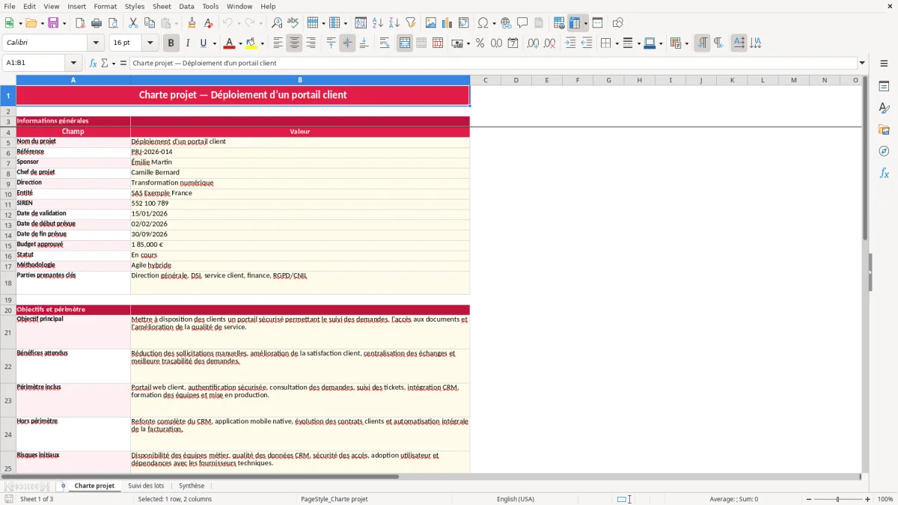Screen dimensions: 898x505
Task: Adjust the zoom slider
Action: (x=837, y=499)
